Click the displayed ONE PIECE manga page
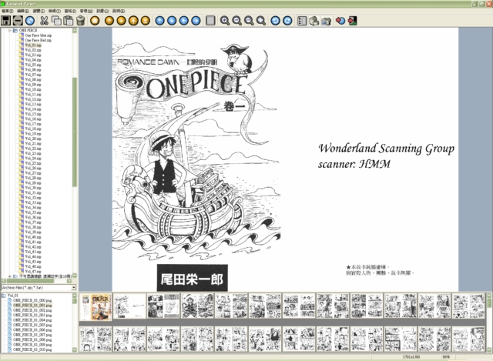Image resolution: width=493 pixels, height=361 pixels. pyautogui.click(x=285, y=159)
